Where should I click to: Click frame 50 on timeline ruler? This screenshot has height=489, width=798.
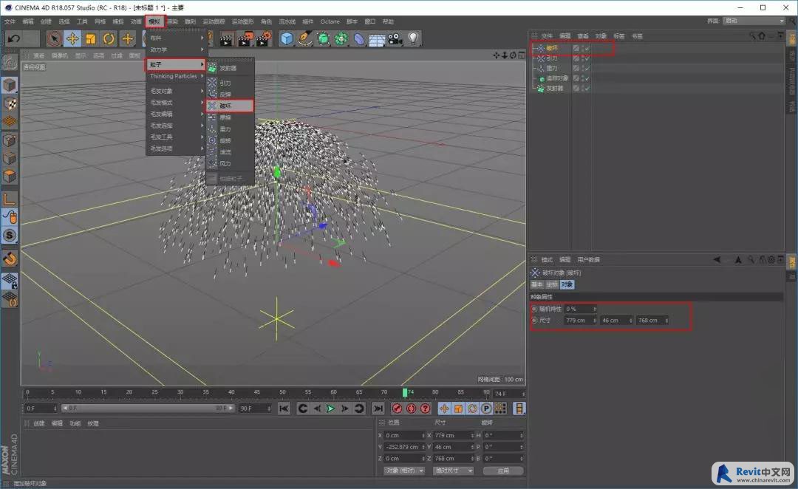coord(282,392)
